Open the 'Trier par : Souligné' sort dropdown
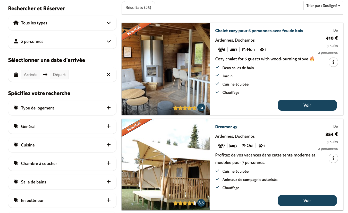The height and width of the screenshot is (213, 348). [x=323, y=6]
